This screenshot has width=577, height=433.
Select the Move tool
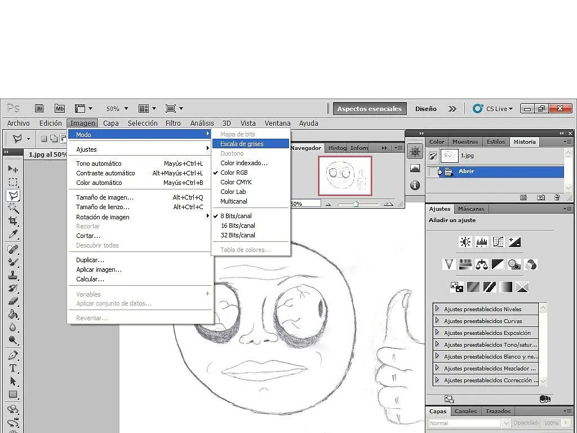(x=13, y=169)
